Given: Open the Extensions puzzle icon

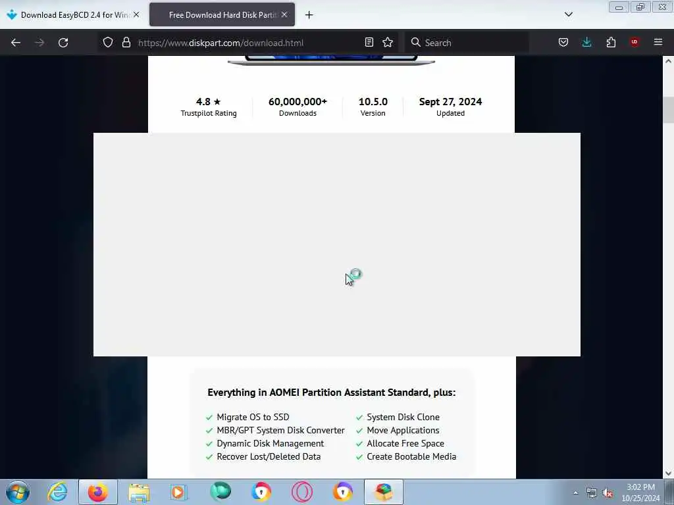Looking at the screenshot, I should click(611, 42).
